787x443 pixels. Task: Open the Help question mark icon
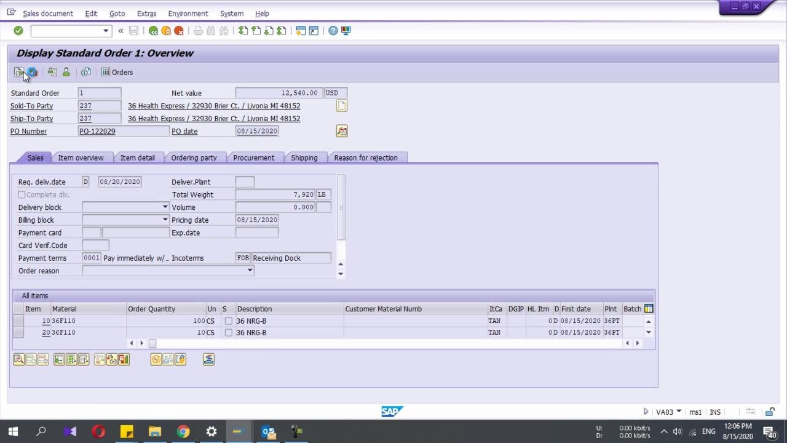point(333,31)
